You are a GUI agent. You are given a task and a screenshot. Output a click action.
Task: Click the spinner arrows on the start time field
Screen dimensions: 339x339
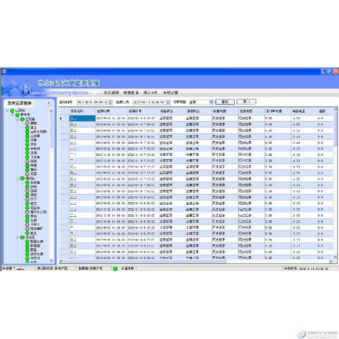point(111,102)
